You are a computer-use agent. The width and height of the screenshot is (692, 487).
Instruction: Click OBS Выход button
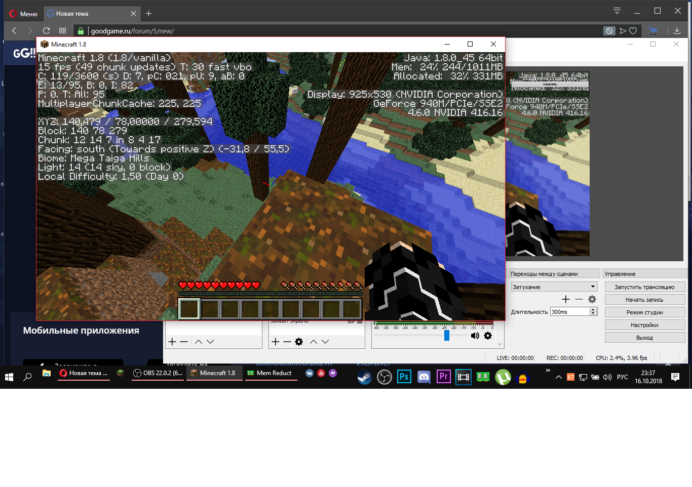pos(644,338)
